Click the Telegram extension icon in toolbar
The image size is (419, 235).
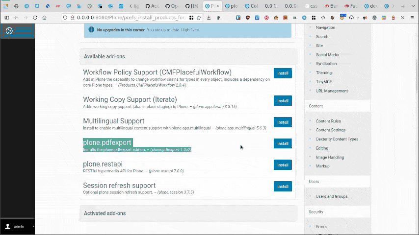coord(304,18)
